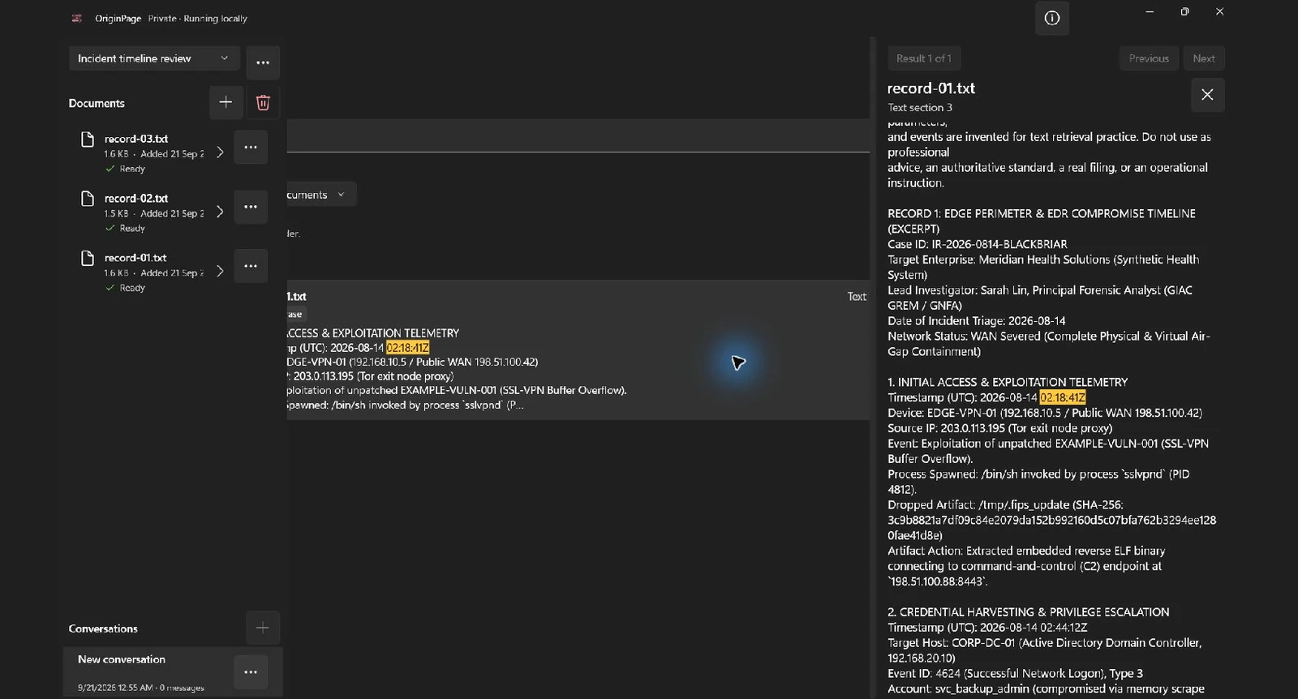Select record-02.txt file icon
Viewport: 1298px width, 699px height.
pyautogui.click(x=88, y=199)
